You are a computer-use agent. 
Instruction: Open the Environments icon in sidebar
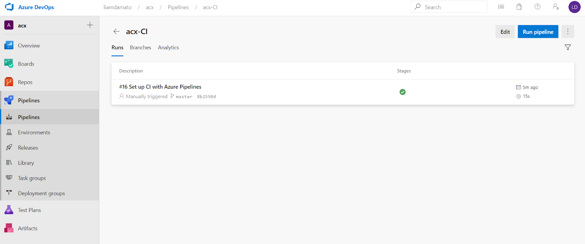pyautogui.click(x=9, y=132)
